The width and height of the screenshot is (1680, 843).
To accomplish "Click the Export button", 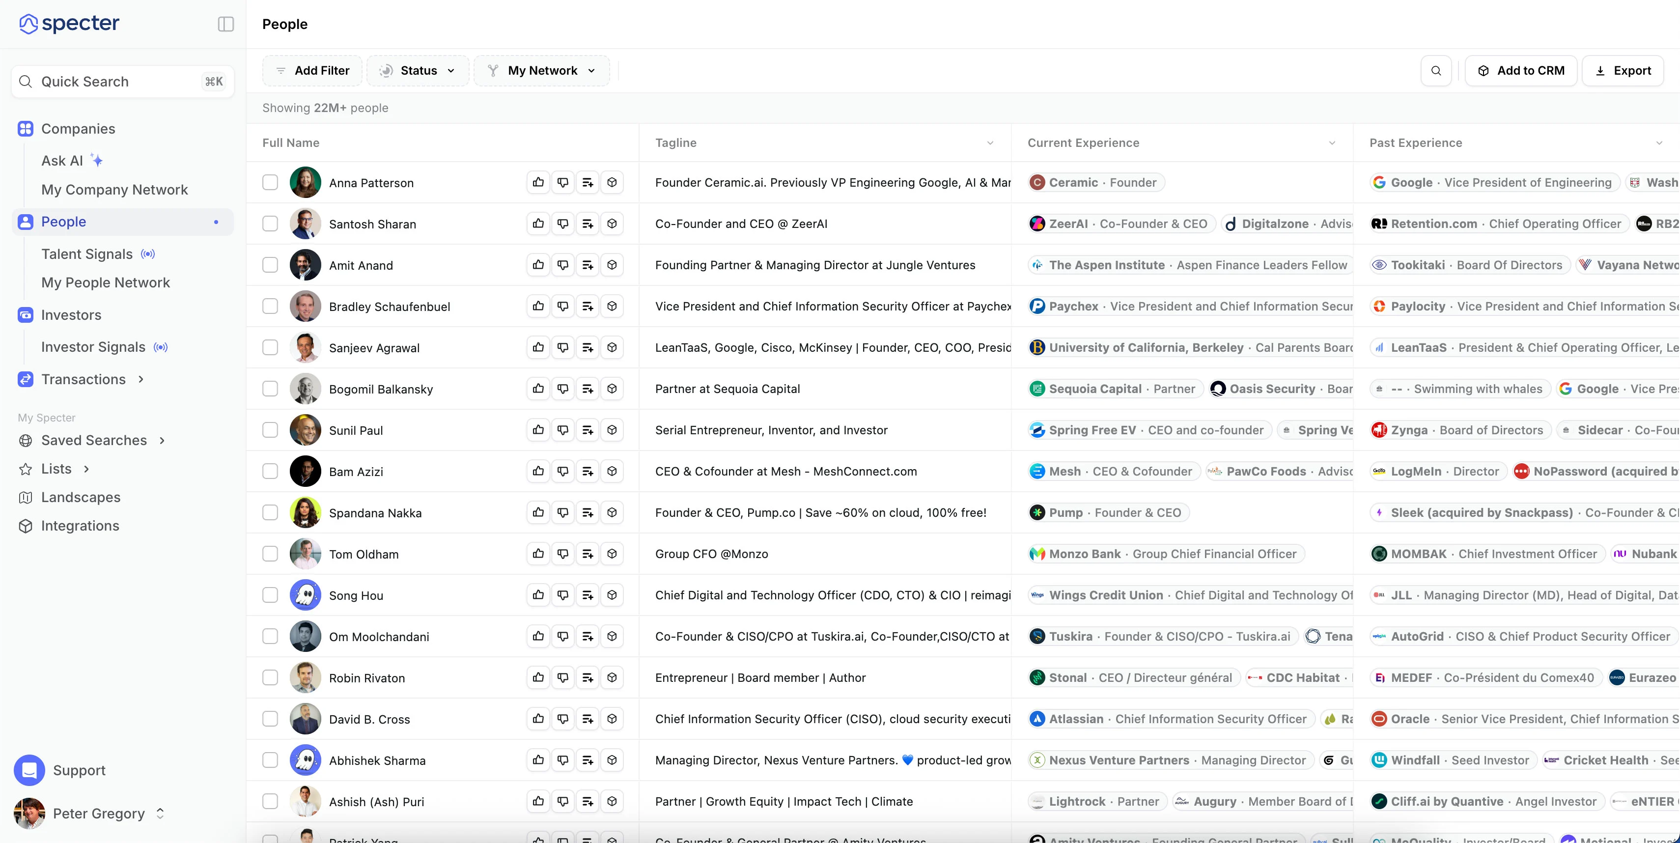I will coord(1623,70).
